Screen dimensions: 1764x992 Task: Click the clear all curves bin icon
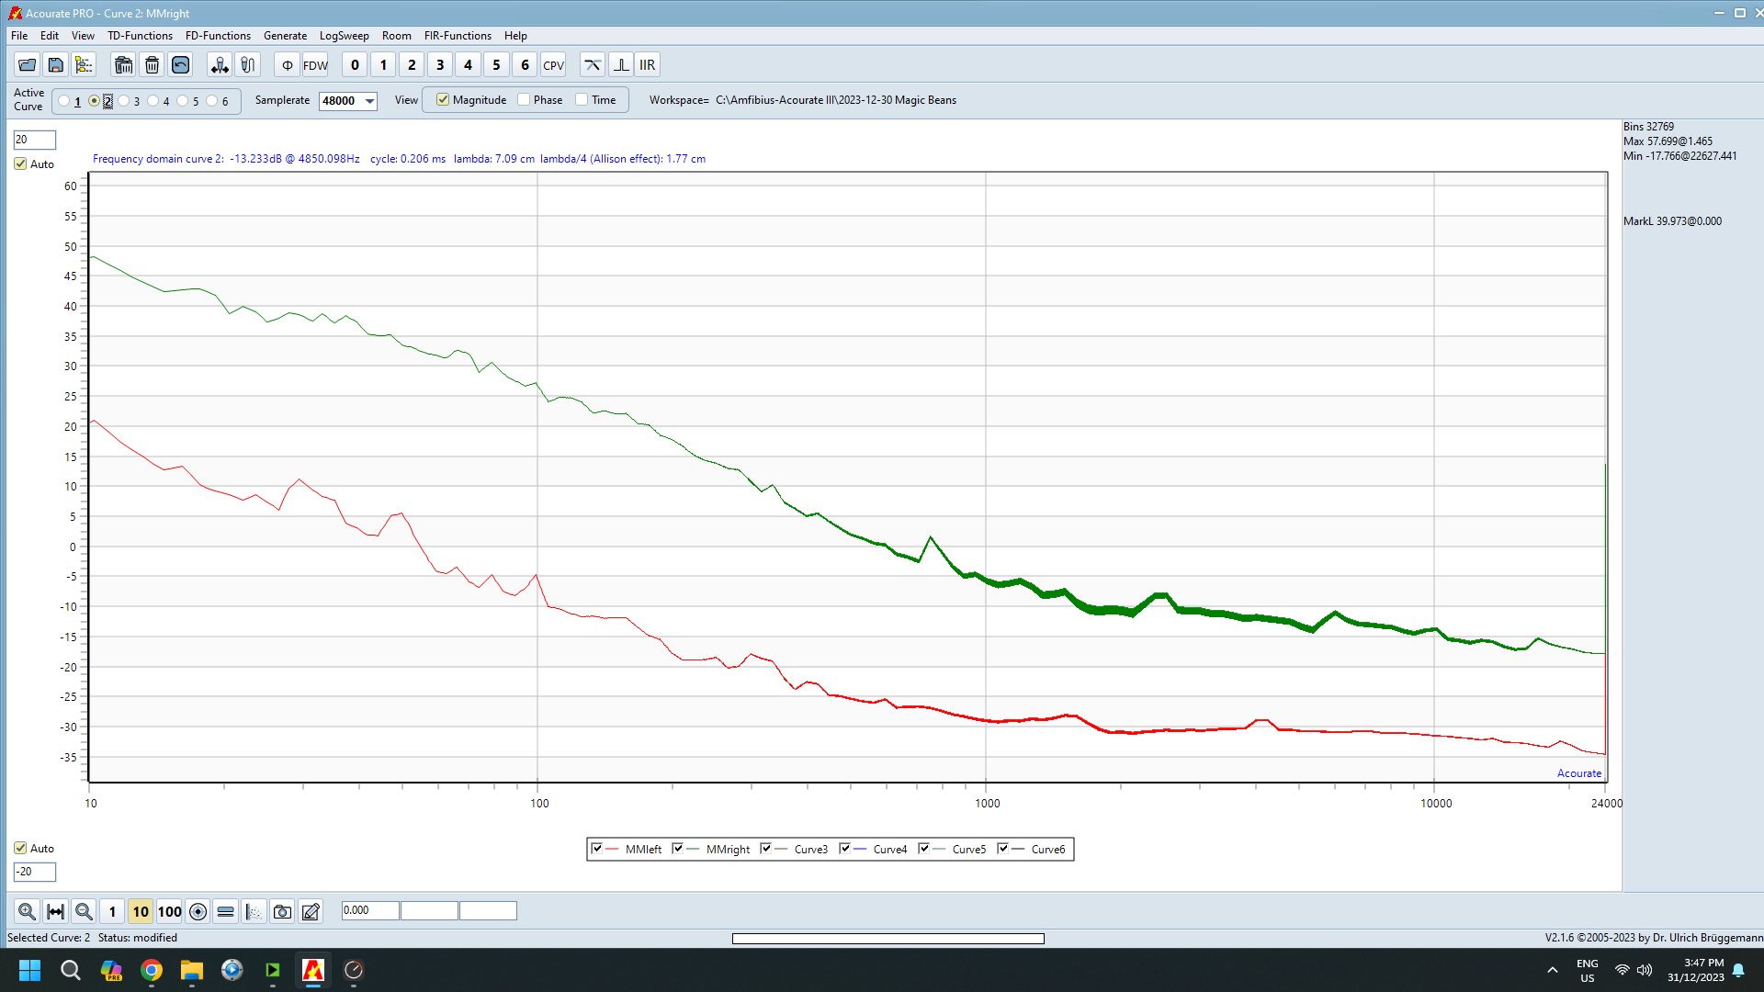point(123,65)
